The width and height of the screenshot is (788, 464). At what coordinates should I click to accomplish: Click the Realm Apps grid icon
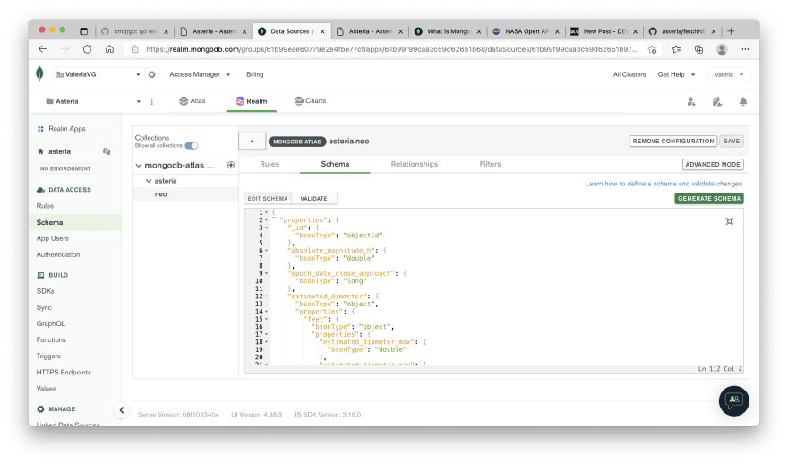[40, 129]
